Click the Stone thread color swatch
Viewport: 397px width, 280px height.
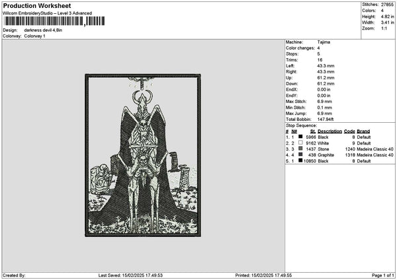pyautogui.click(x=300, y=149)
